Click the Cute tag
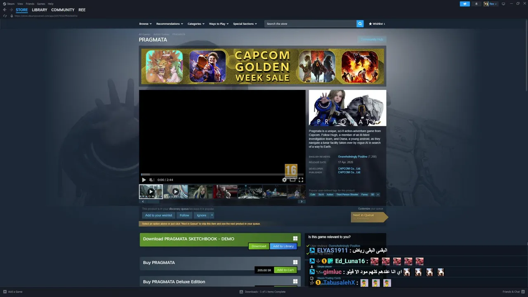This screenshot has width=528, height=297. tap(313, 195)
